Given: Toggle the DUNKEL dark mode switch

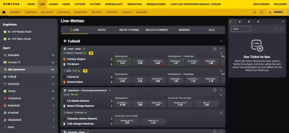Looking at the screenshot, I should (276, 12).
